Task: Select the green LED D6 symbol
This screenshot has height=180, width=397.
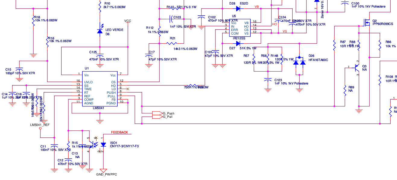Action: pos(100,31)
